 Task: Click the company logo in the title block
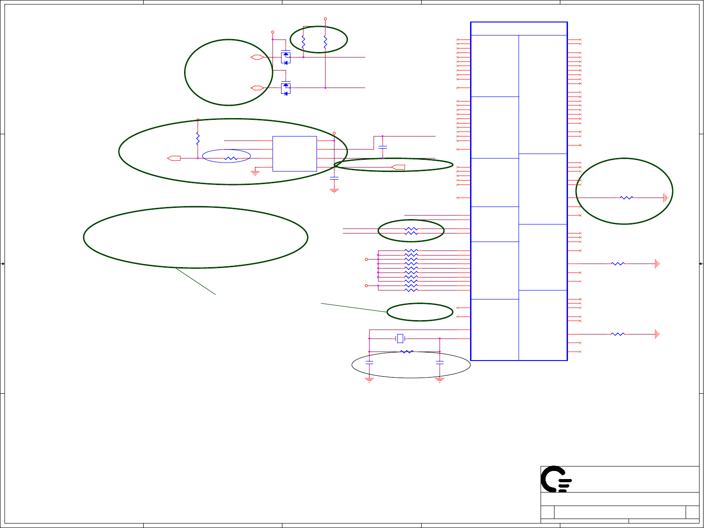(557, 479)
